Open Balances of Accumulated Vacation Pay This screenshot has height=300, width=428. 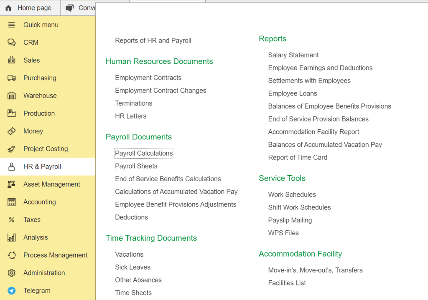coord(325,145)
